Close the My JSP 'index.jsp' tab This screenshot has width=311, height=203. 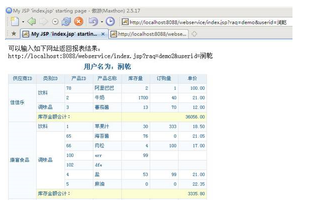tap(103, 34)
